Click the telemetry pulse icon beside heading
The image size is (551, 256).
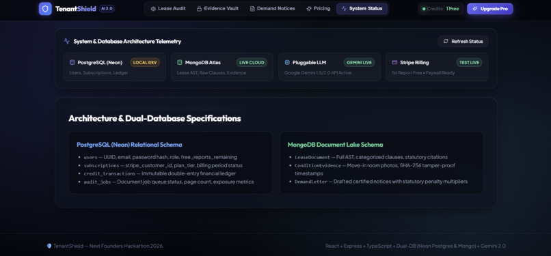[67, 42]
